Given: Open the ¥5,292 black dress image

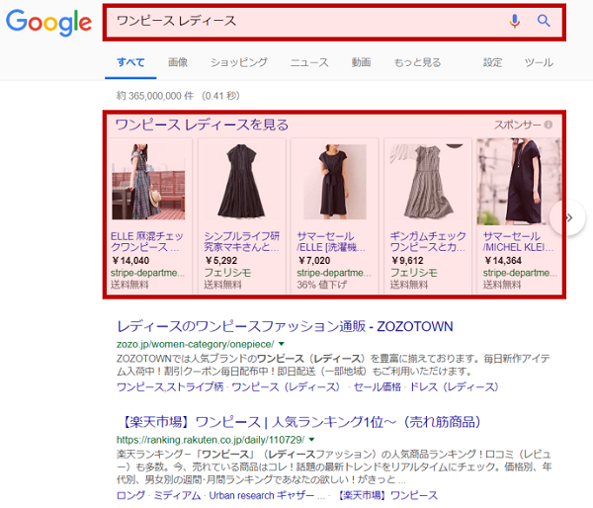Looking at the screenshot, I should tap(241, 181).
